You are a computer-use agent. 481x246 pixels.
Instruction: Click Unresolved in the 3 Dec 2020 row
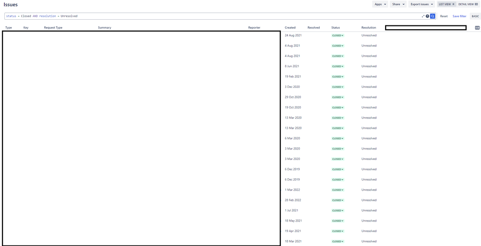(369, 86)
